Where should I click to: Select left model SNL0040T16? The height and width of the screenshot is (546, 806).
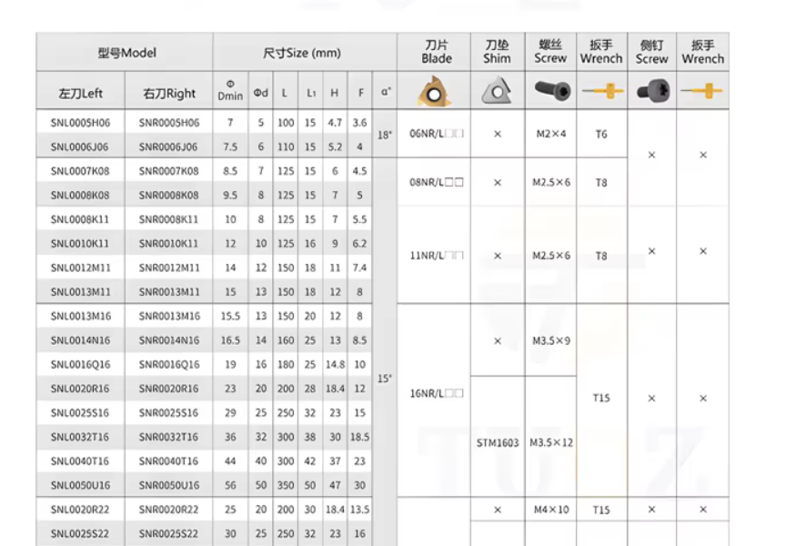click(x=80, y=460)
